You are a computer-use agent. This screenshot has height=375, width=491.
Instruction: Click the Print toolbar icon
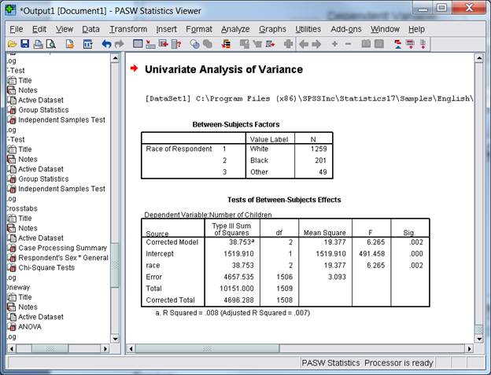39,44
